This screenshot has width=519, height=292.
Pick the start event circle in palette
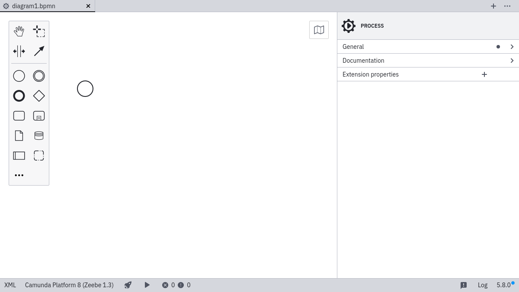click(x=19, y=76)
